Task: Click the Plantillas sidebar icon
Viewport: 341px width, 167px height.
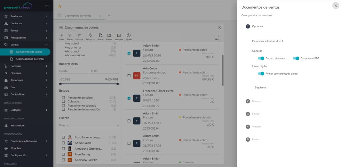Action: coord(6,148)
